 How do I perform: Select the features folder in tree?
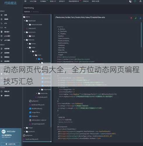30,40
